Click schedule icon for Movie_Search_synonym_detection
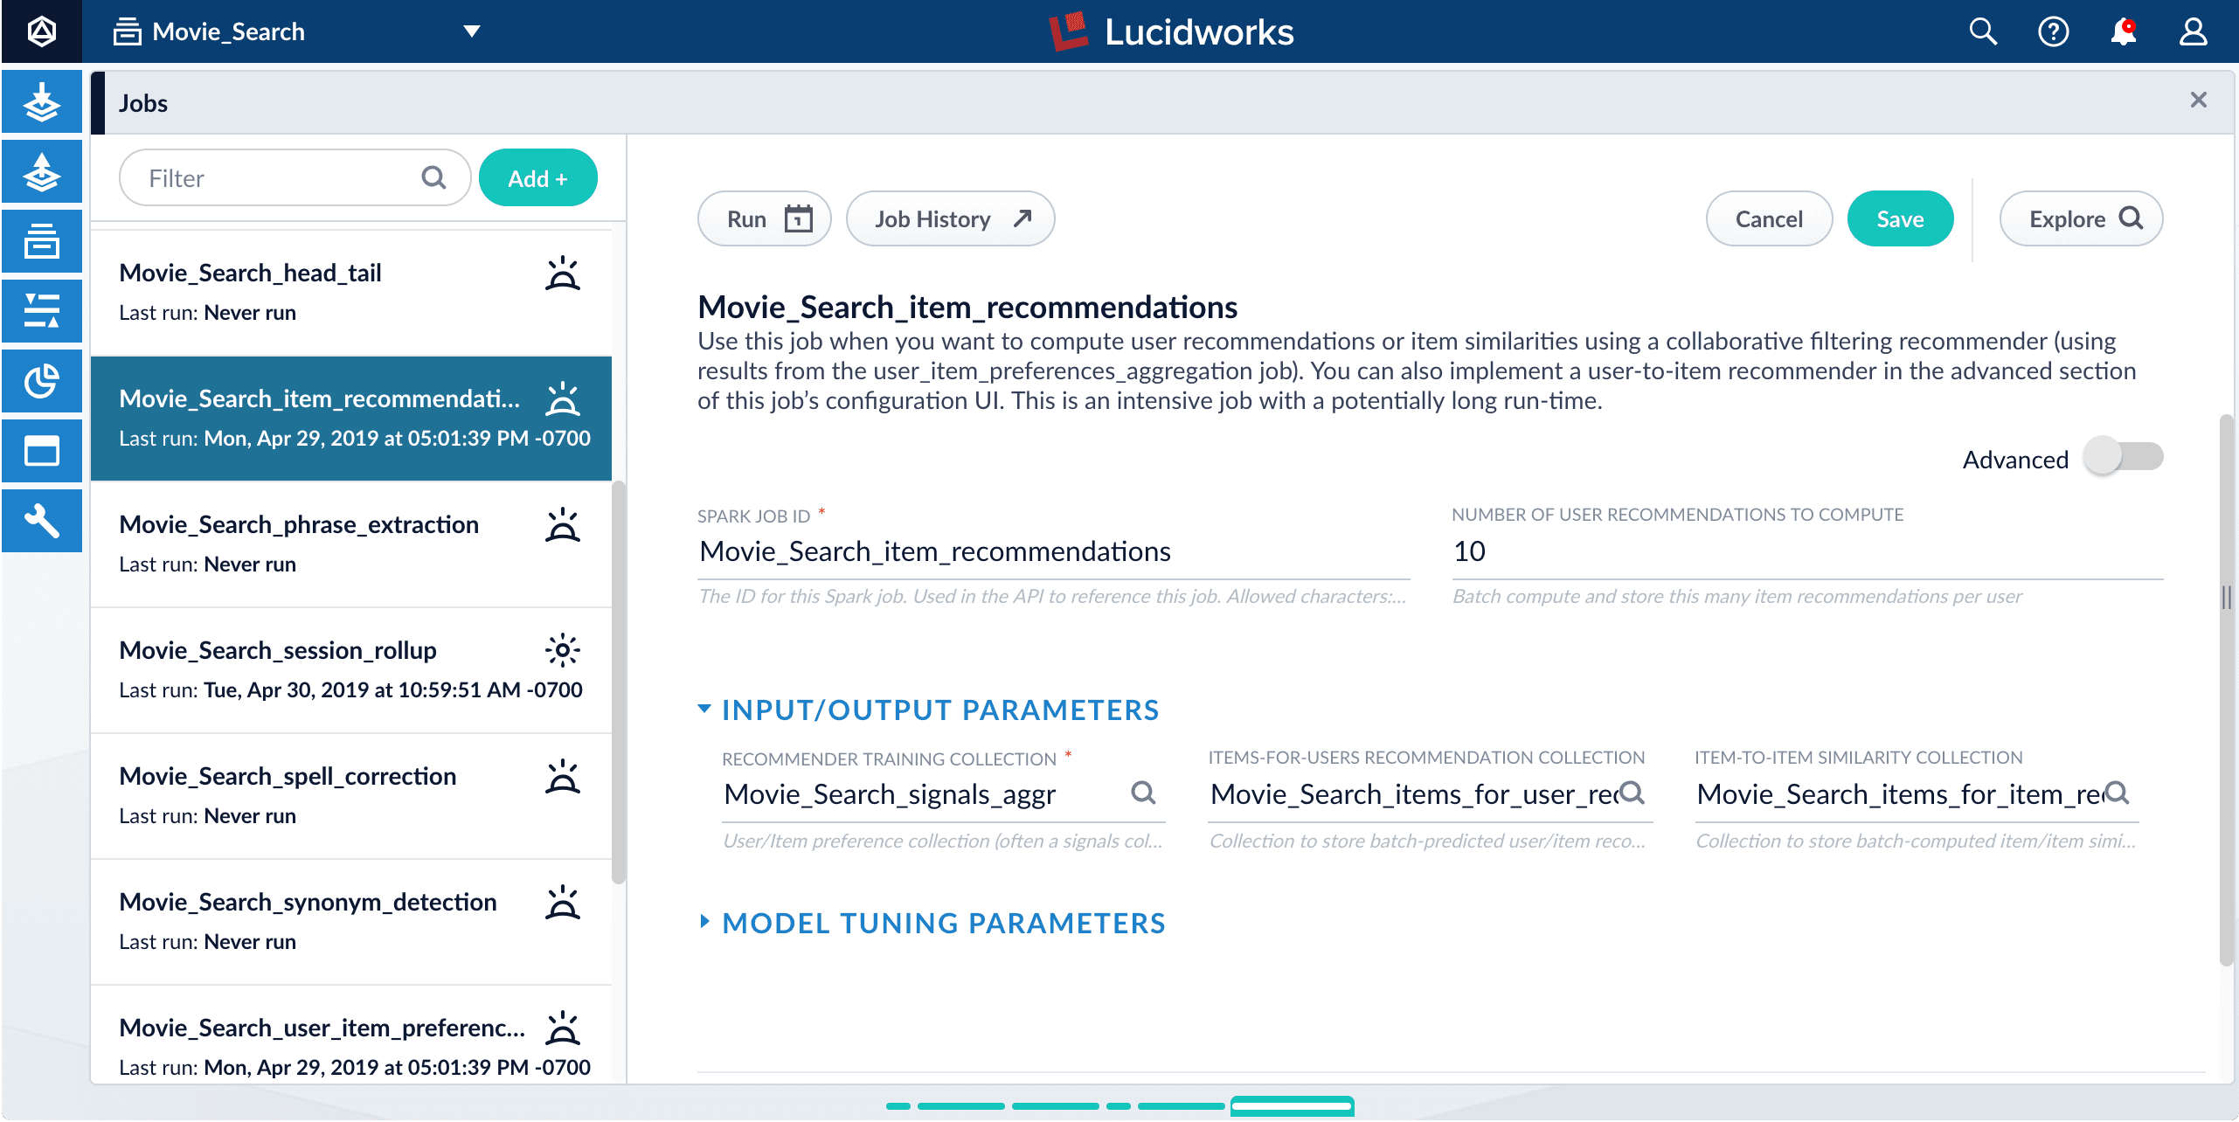The image size is (2239, 1122). pyautogui.click(x=563, y=903)
